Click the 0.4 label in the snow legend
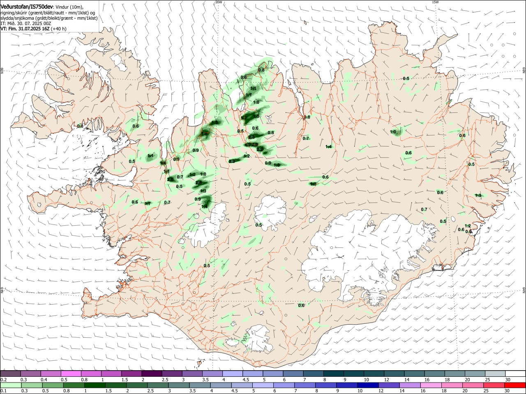 pos(44,380)
